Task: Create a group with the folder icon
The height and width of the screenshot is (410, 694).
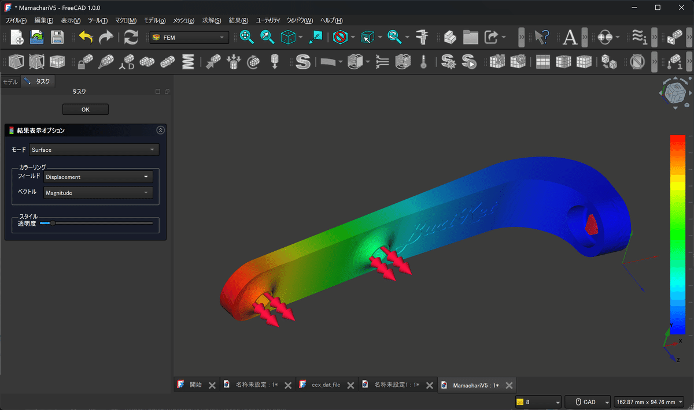Action: pos(471,38)
